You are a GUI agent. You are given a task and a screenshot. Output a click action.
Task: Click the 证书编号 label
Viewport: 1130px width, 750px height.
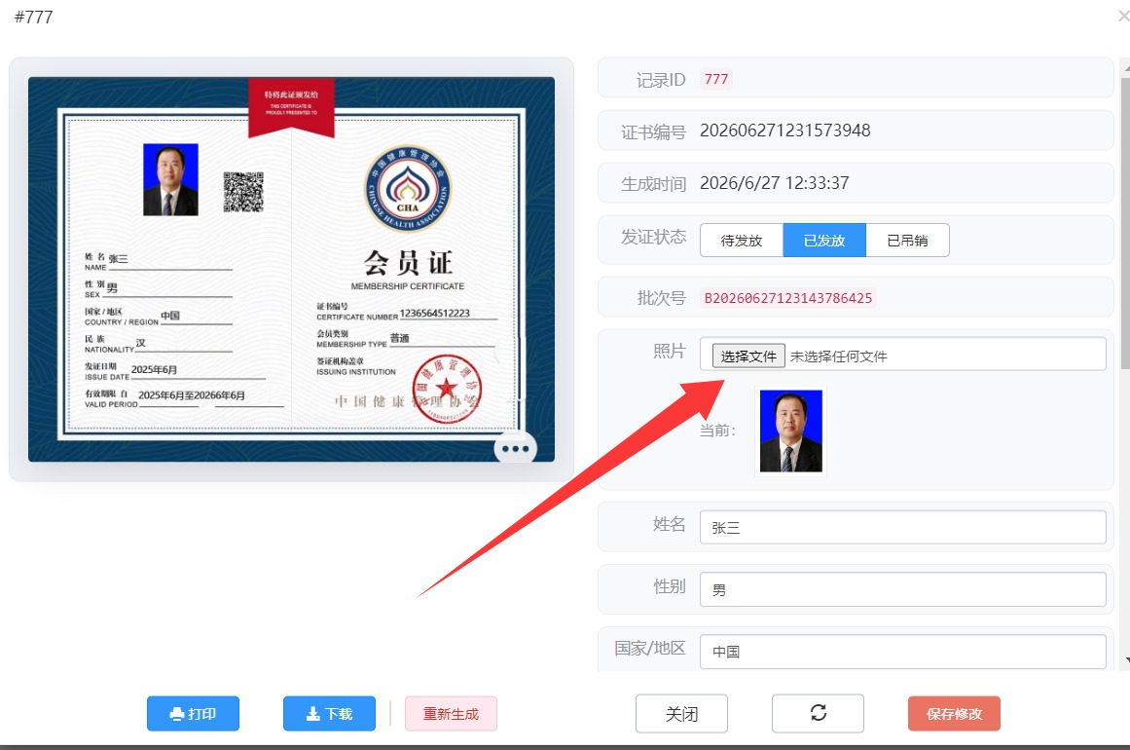(654, 131)
